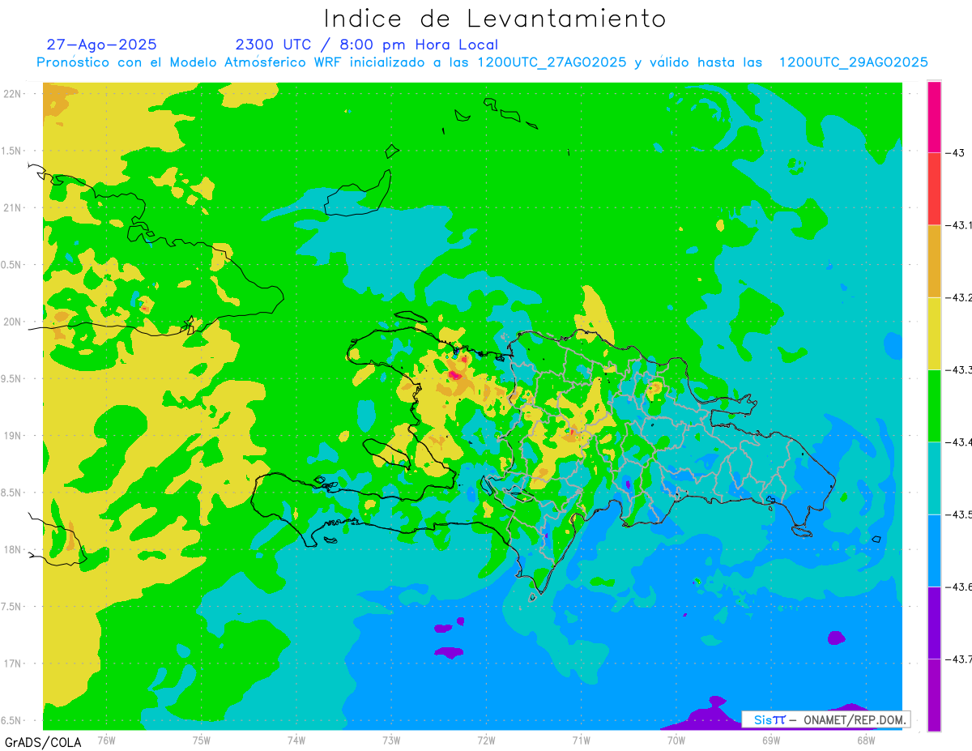The image size is (972, 751).
Task: Click the '69W' longitude label
Action: (771, 741)
